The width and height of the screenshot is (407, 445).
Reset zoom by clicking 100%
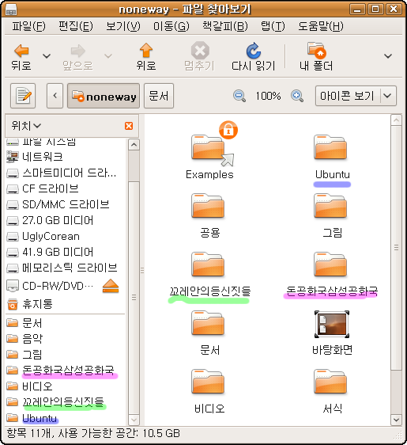pos(268,96)
